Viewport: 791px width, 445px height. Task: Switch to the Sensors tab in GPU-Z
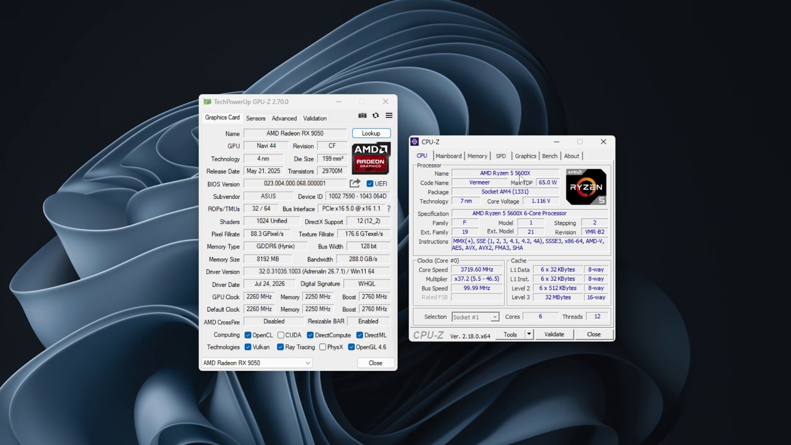tap(256, 118)
